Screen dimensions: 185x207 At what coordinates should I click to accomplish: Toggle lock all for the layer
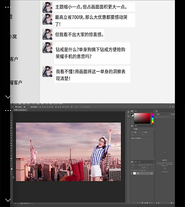(142, 170)
